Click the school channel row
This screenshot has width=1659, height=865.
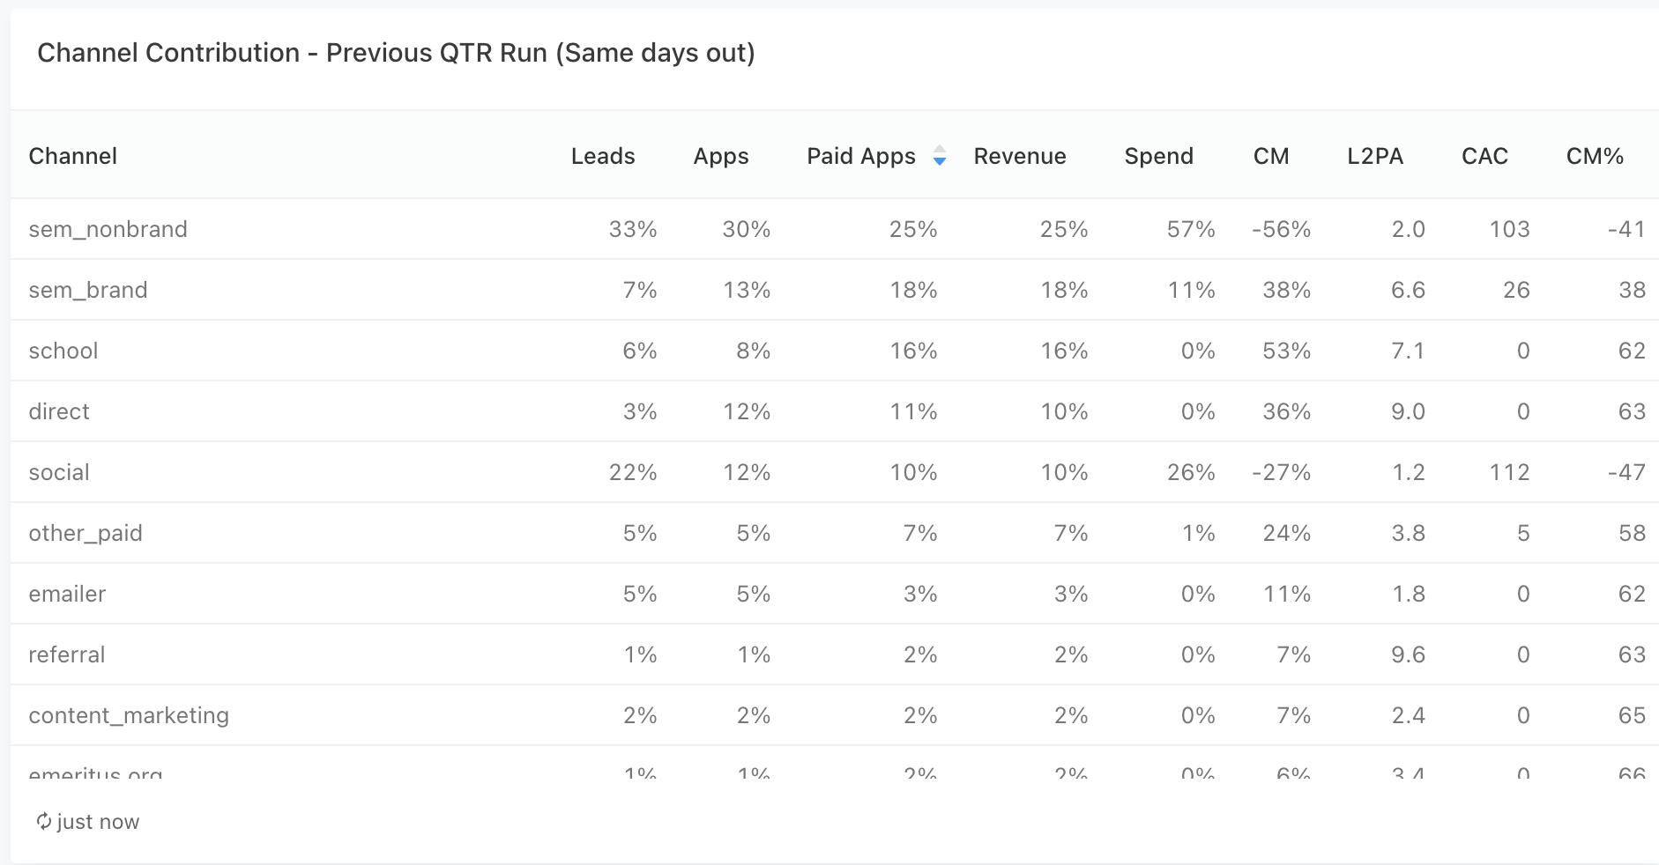coord(63,351)
